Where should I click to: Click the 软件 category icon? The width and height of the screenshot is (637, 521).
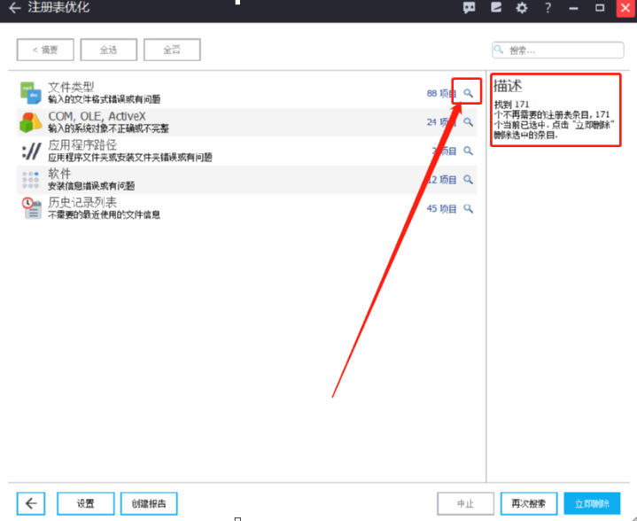pos(30,180)
